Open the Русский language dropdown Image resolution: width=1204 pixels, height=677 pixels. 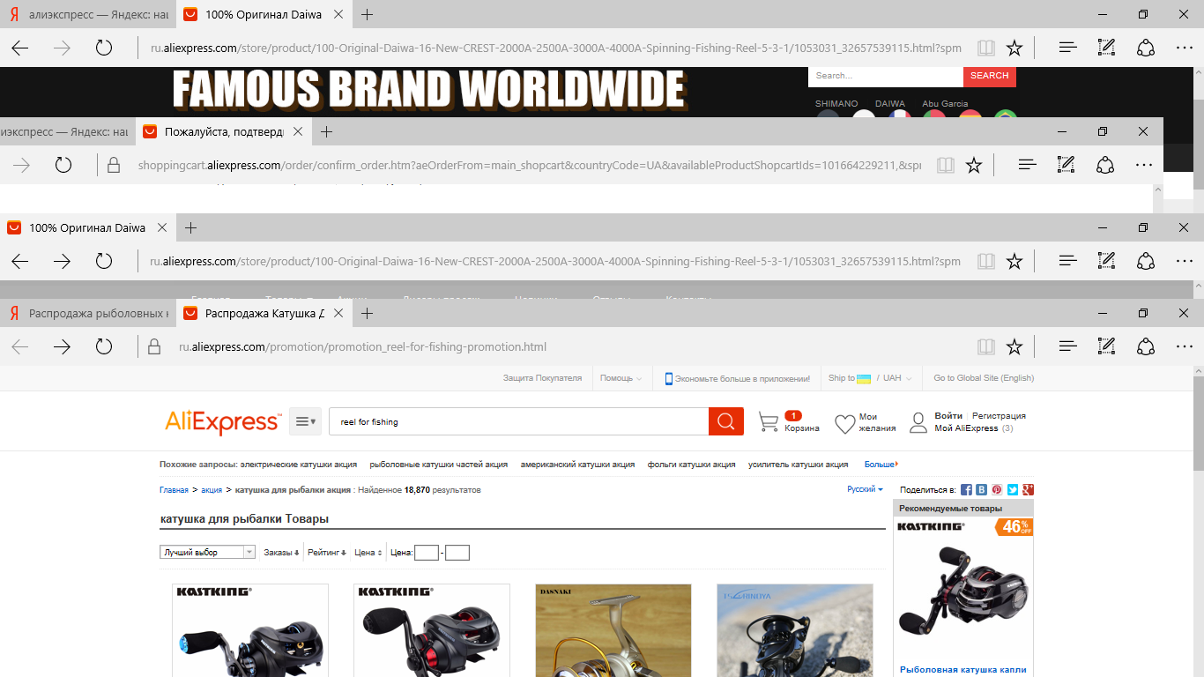(x=865, y=489)
